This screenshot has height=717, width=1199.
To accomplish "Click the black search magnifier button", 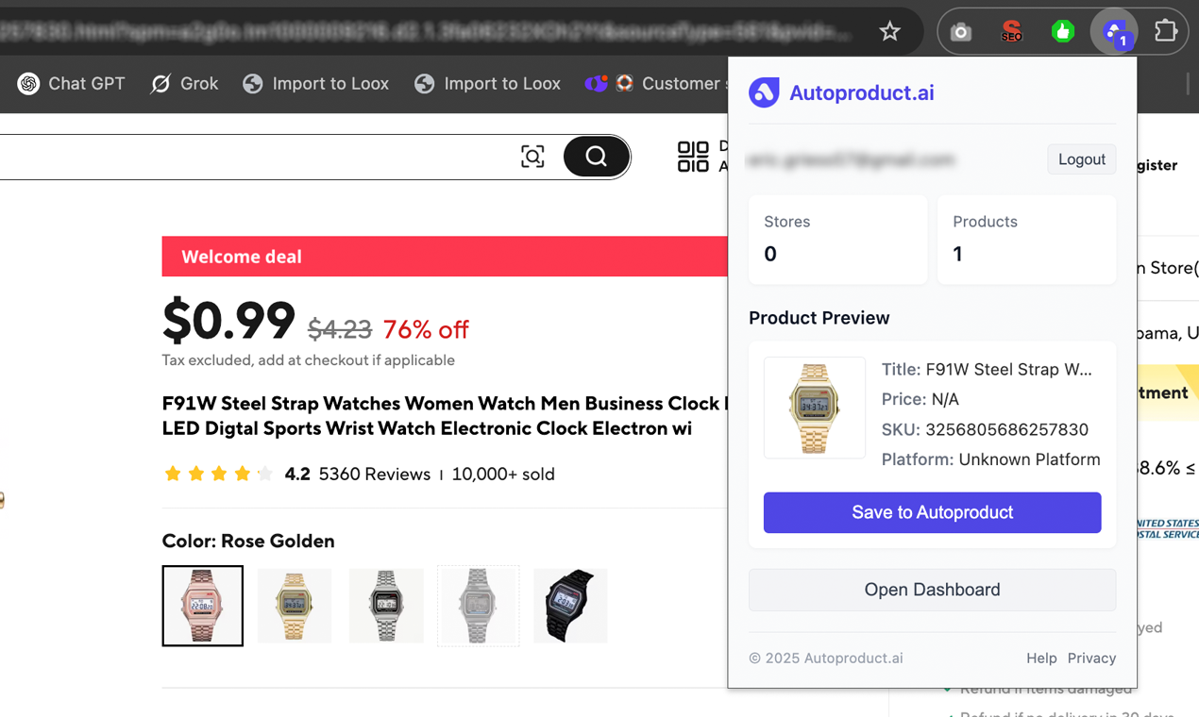I will pos(596,157).
